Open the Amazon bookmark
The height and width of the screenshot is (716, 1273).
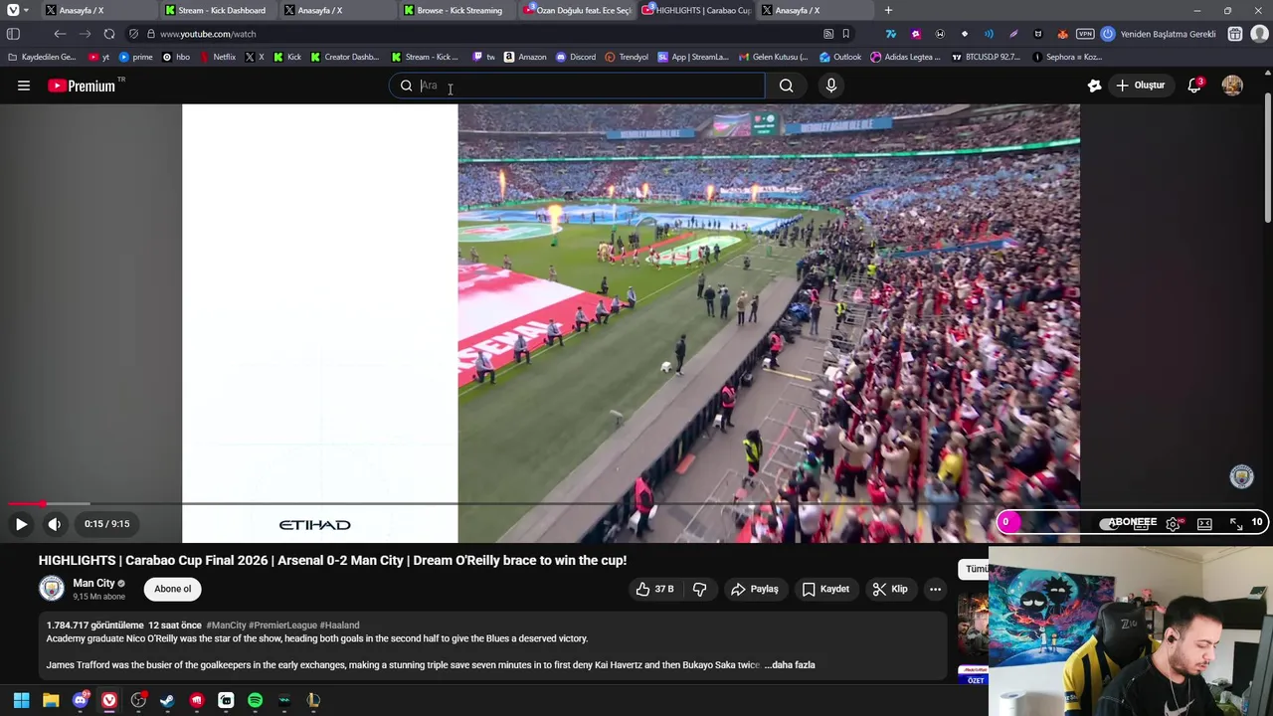point(525,57)
